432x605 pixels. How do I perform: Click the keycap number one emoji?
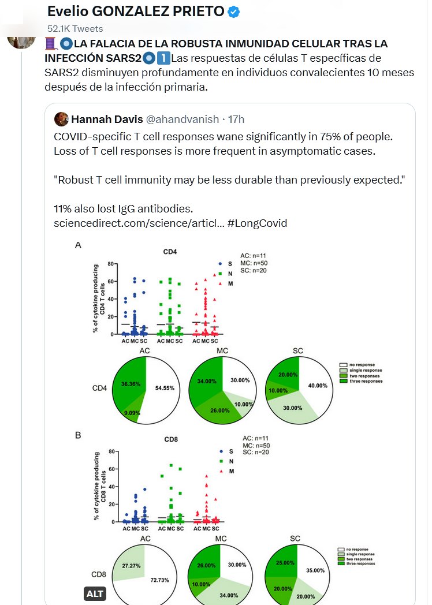tap(162, 59)
